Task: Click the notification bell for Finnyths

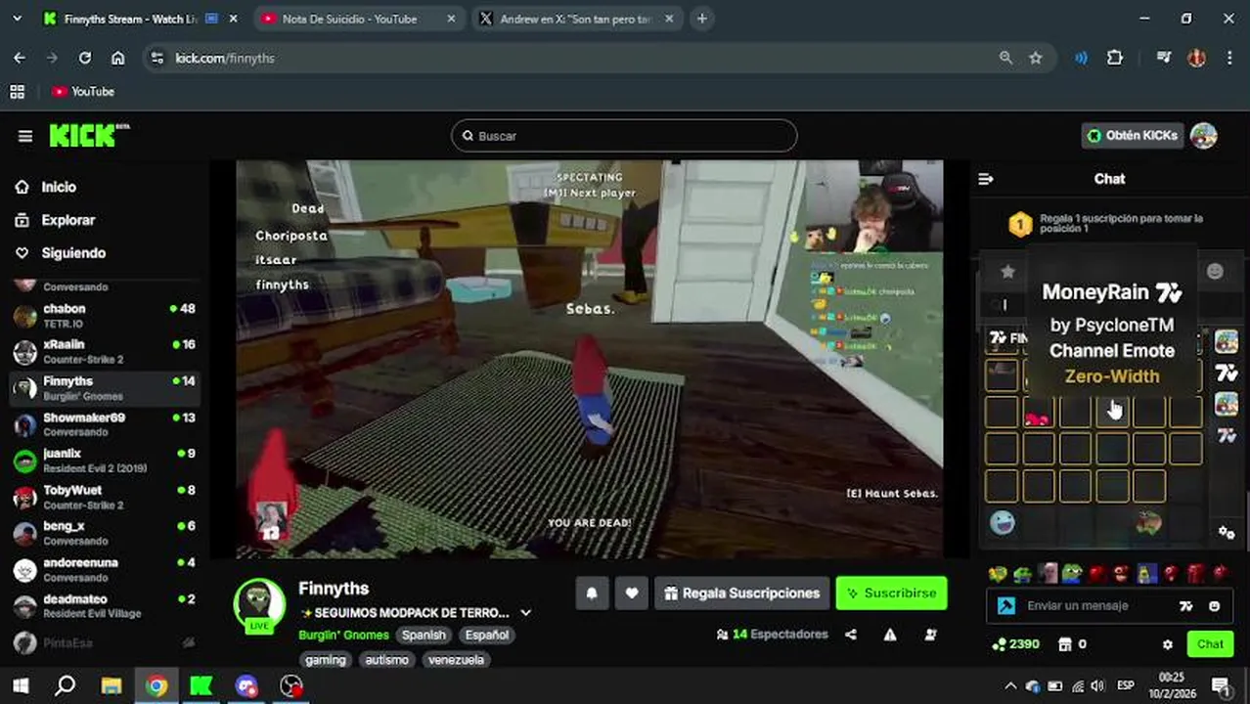Action: (x=592, y=594)
